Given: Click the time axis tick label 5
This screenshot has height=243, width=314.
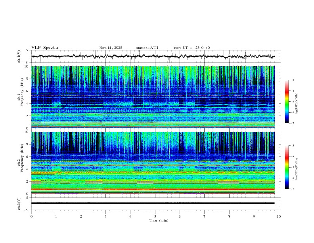Looking at the screenshot, I should click(155, 216).
